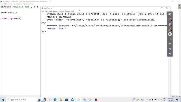181x102 pixels.
Task: Open Window menu in textfile.py editor
Action: coord(26,4)
